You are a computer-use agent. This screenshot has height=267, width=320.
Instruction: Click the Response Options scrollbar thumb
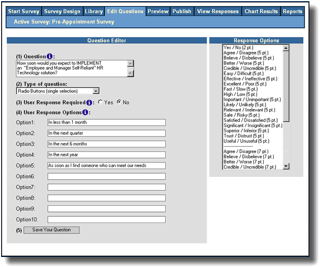286,86
